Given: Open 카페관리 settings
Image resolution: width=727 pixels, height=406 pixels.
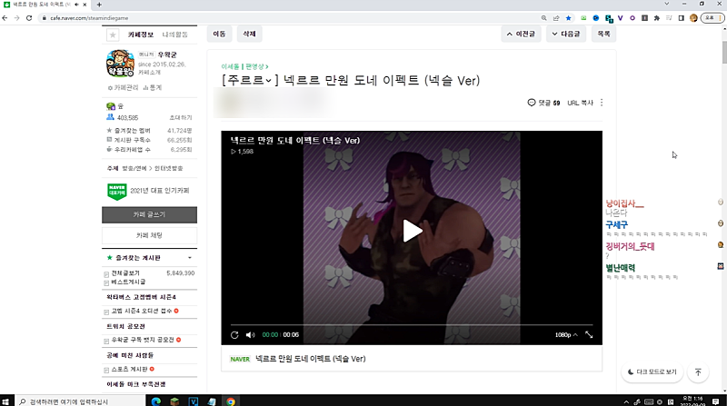Looking at the screenshot, I should [x=124, y=87].
